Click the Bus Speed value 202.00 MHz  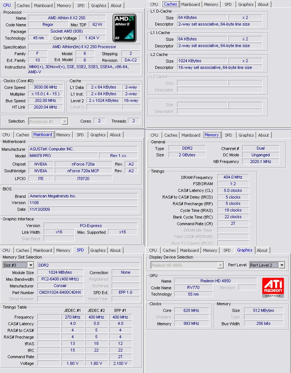(x=45, y=101)
